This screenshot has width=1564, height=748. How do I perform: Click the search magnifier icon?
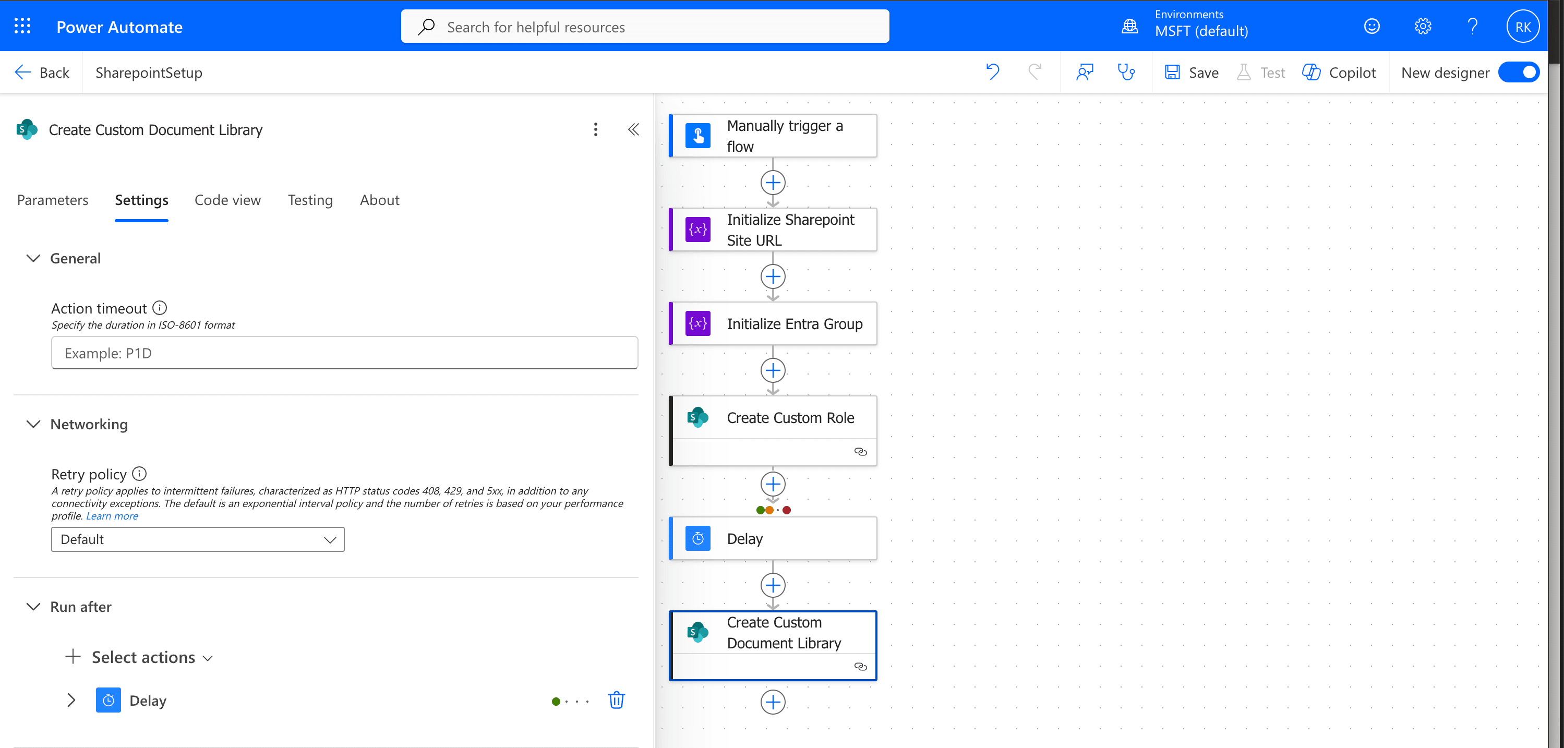[x=426, y=27]
